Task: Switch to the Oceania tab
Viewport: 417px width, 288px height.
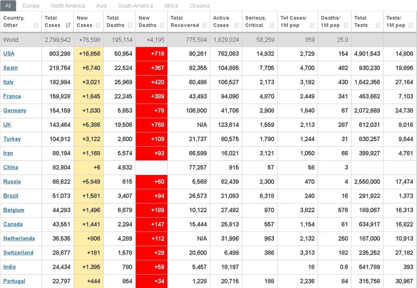Action: [x=200, y=6]
